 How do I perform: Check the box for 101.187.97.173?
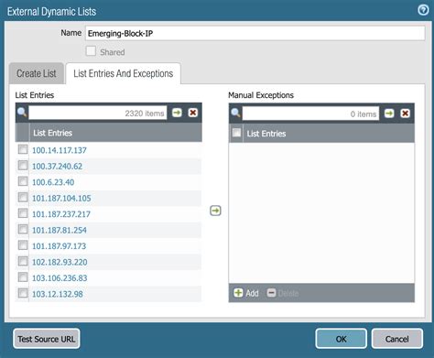coord(23,245)
